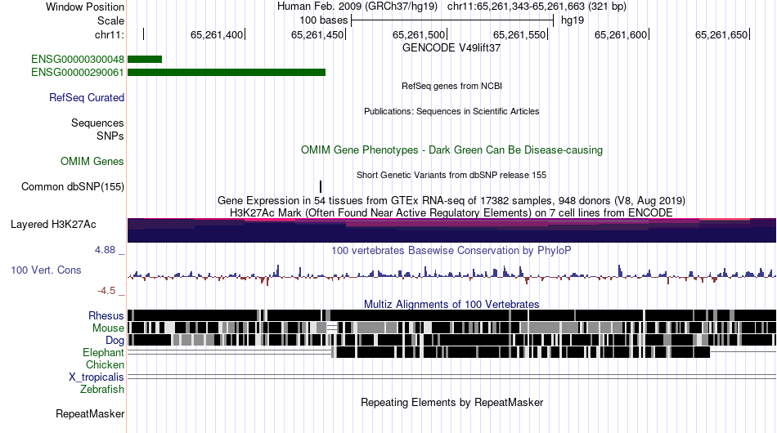
Task: Click the PhyloP conservation wiggle graph
Action: pyautogui.click(x=452, y=274)
